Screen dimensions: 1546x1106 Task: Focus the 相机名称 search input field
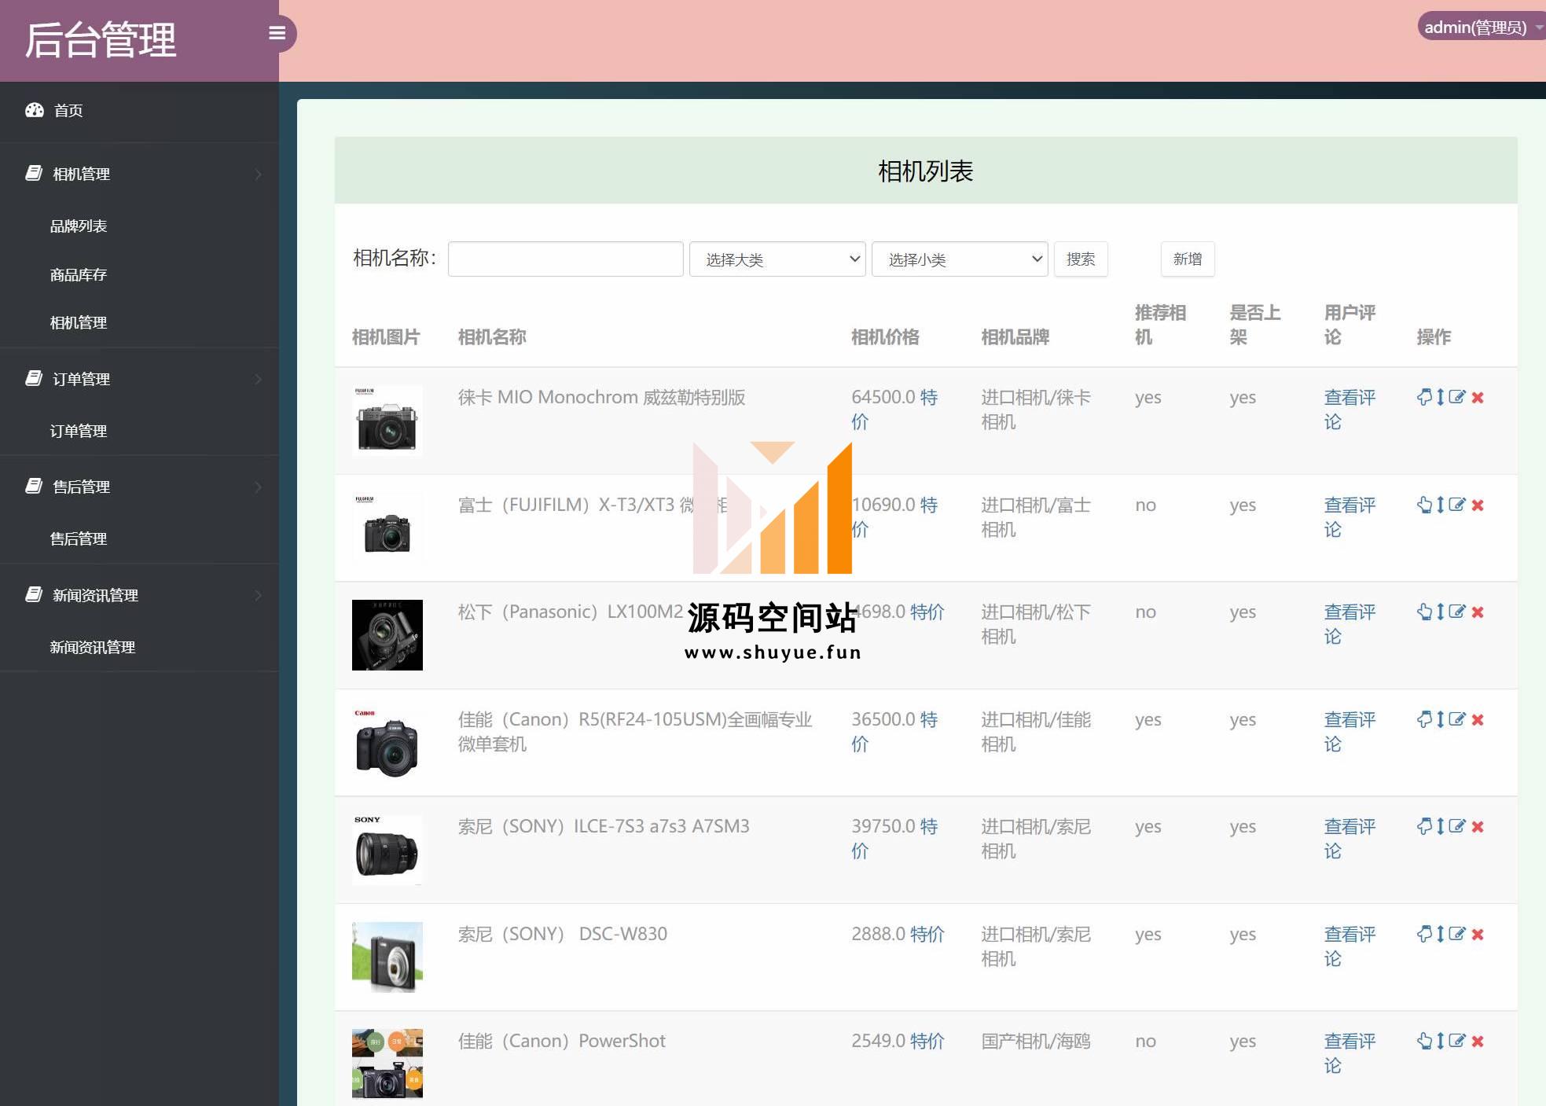click(x=565, y=259)
